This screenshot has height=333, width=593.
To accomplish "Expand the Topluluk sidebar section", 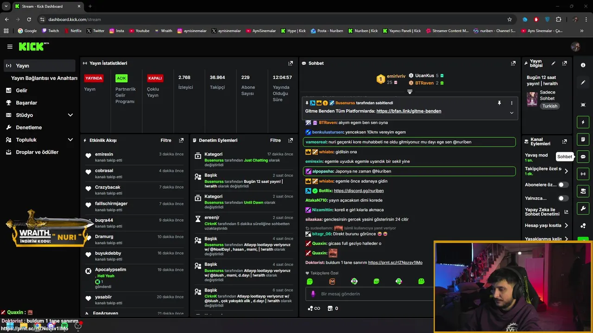I will [70, 140].
